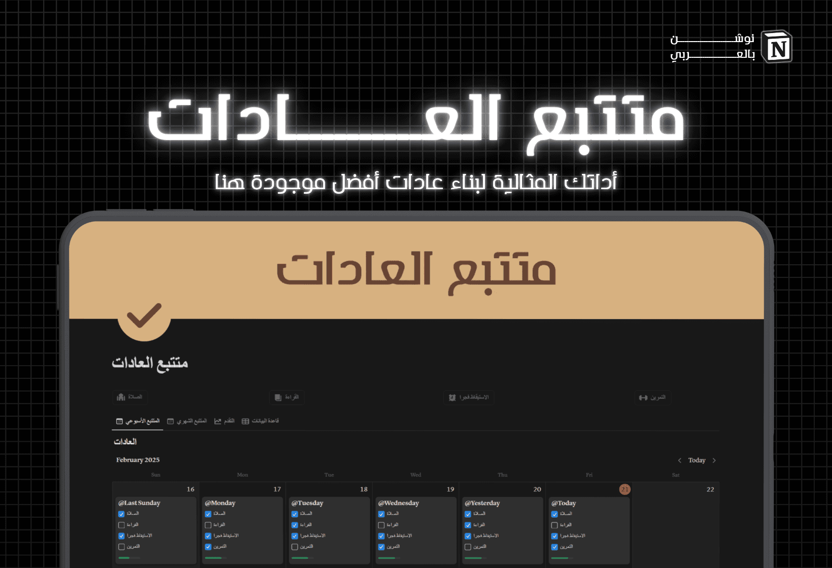This screenshot has height=568, width=832.
Task: Open the @Wednesday card title
Action: point(399,503)
